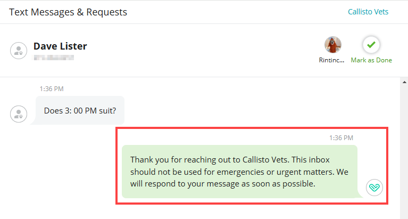Click the 1:36 PM timestamp above incoming message
The image size is (408, 219).
click(52, 89)
